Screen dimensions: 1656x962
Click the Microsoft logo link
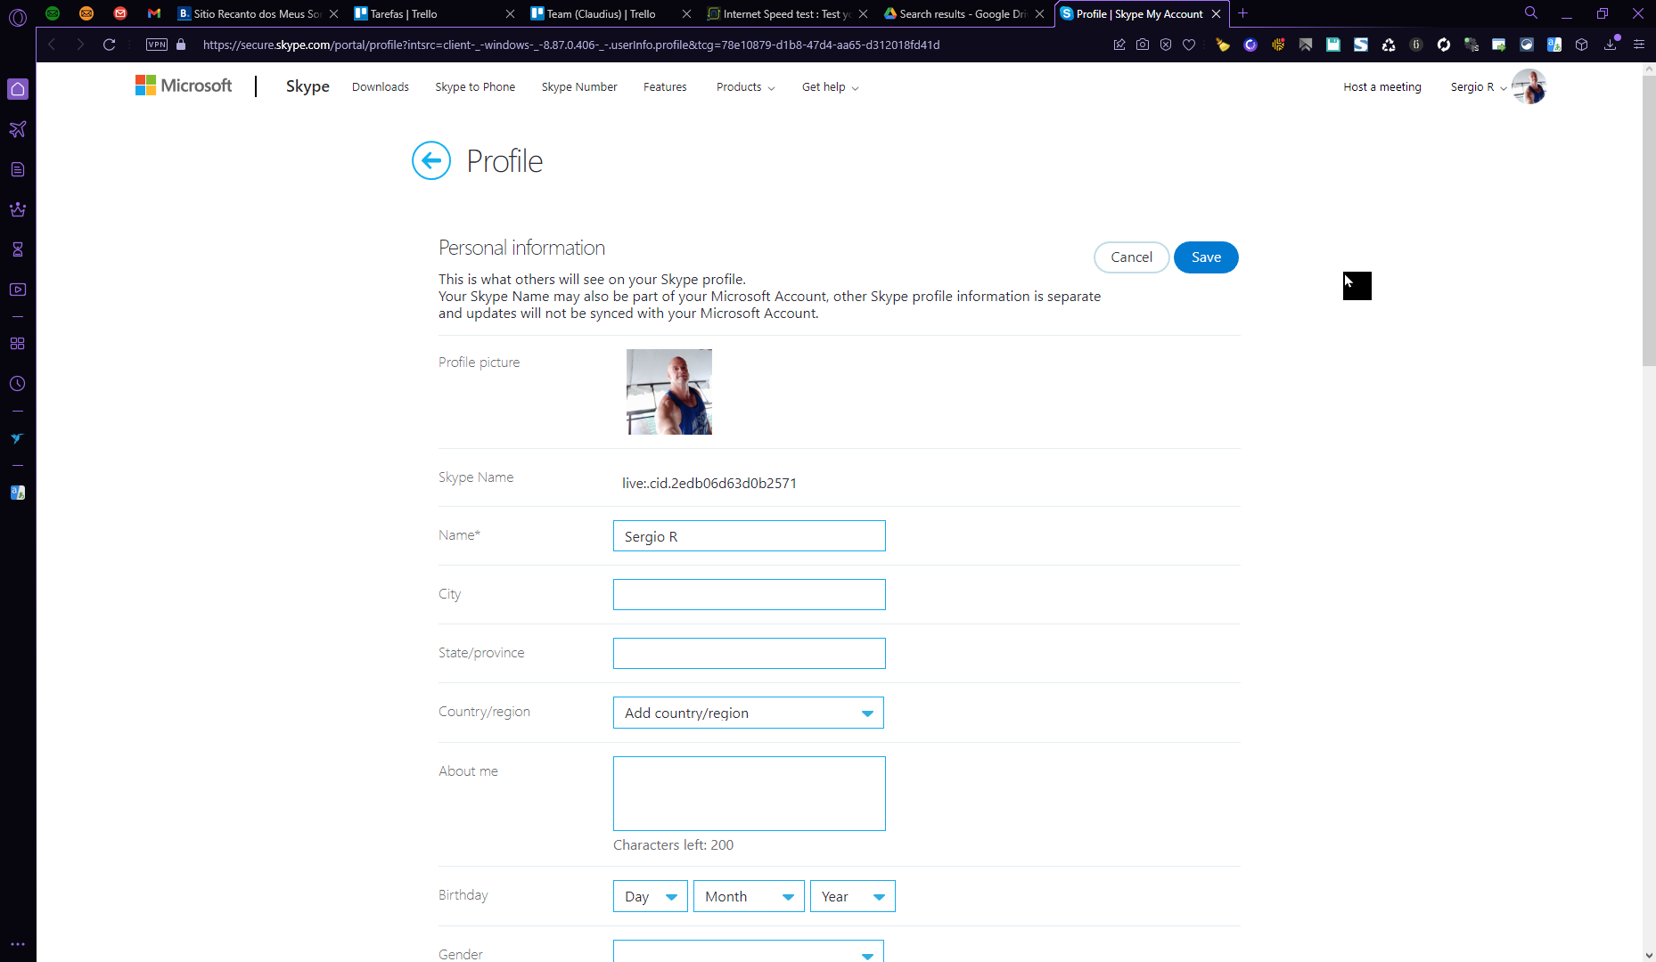coord(184,86)
